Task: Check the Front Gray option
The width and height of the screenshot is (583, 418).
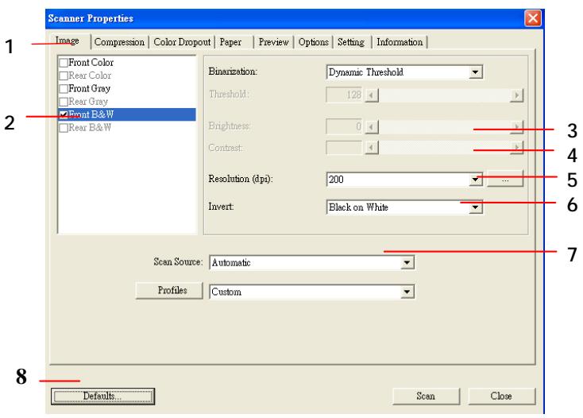Action: click(x=64, y=88)
